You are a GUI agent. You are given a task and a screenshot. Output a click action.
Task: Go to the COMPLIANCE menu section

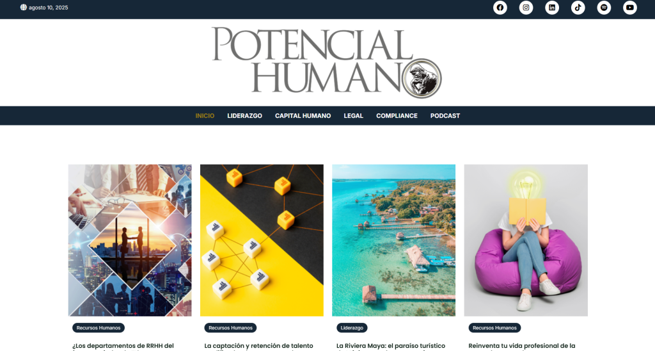click(397, 116)
